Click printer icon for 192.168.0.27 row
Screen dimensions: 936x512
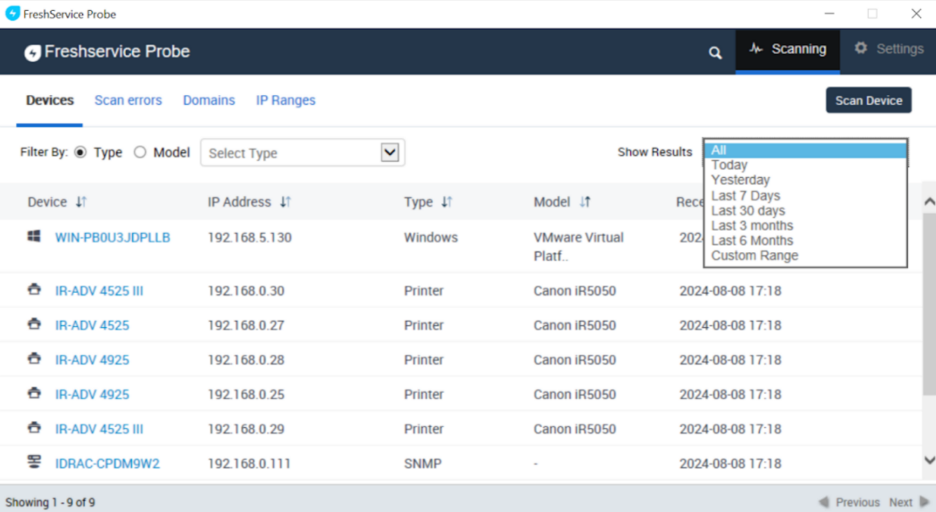[x=34, y=324]
